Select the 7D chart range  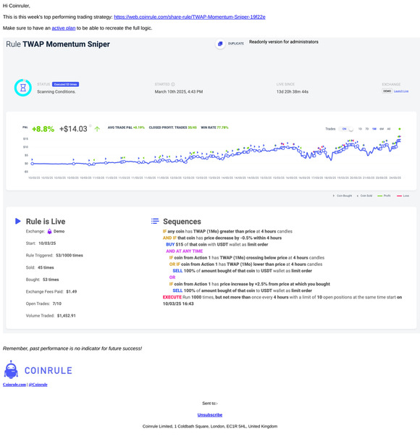[x=367, y=129]
